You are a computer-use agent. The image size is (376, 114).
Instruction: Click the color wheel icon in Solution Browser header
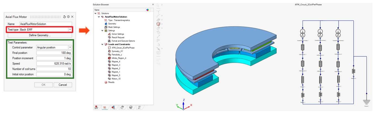click(148, 10)
